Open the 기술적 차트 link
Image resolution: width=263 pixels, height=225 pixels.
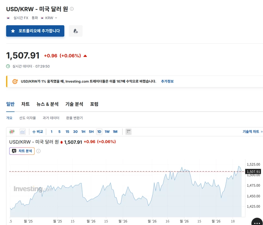[252, 132]
